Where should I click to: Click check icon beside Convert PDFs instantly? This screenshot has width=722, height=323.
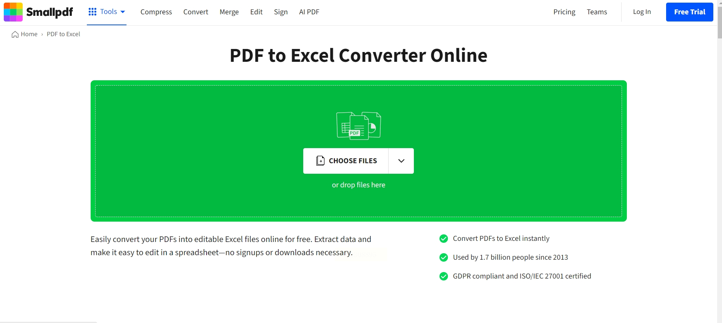444,239
